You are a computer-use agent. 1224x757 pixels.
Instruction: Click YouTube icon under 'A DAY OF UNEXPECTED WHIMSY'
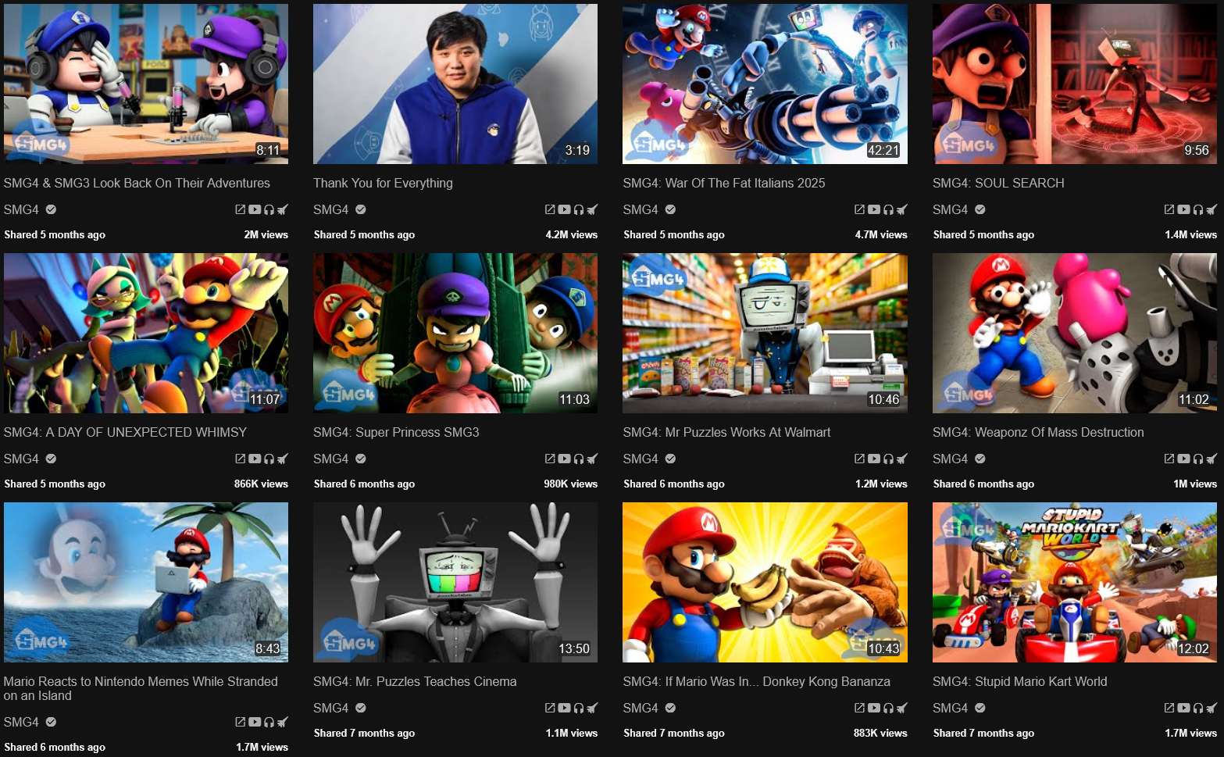tap(255, 459)
